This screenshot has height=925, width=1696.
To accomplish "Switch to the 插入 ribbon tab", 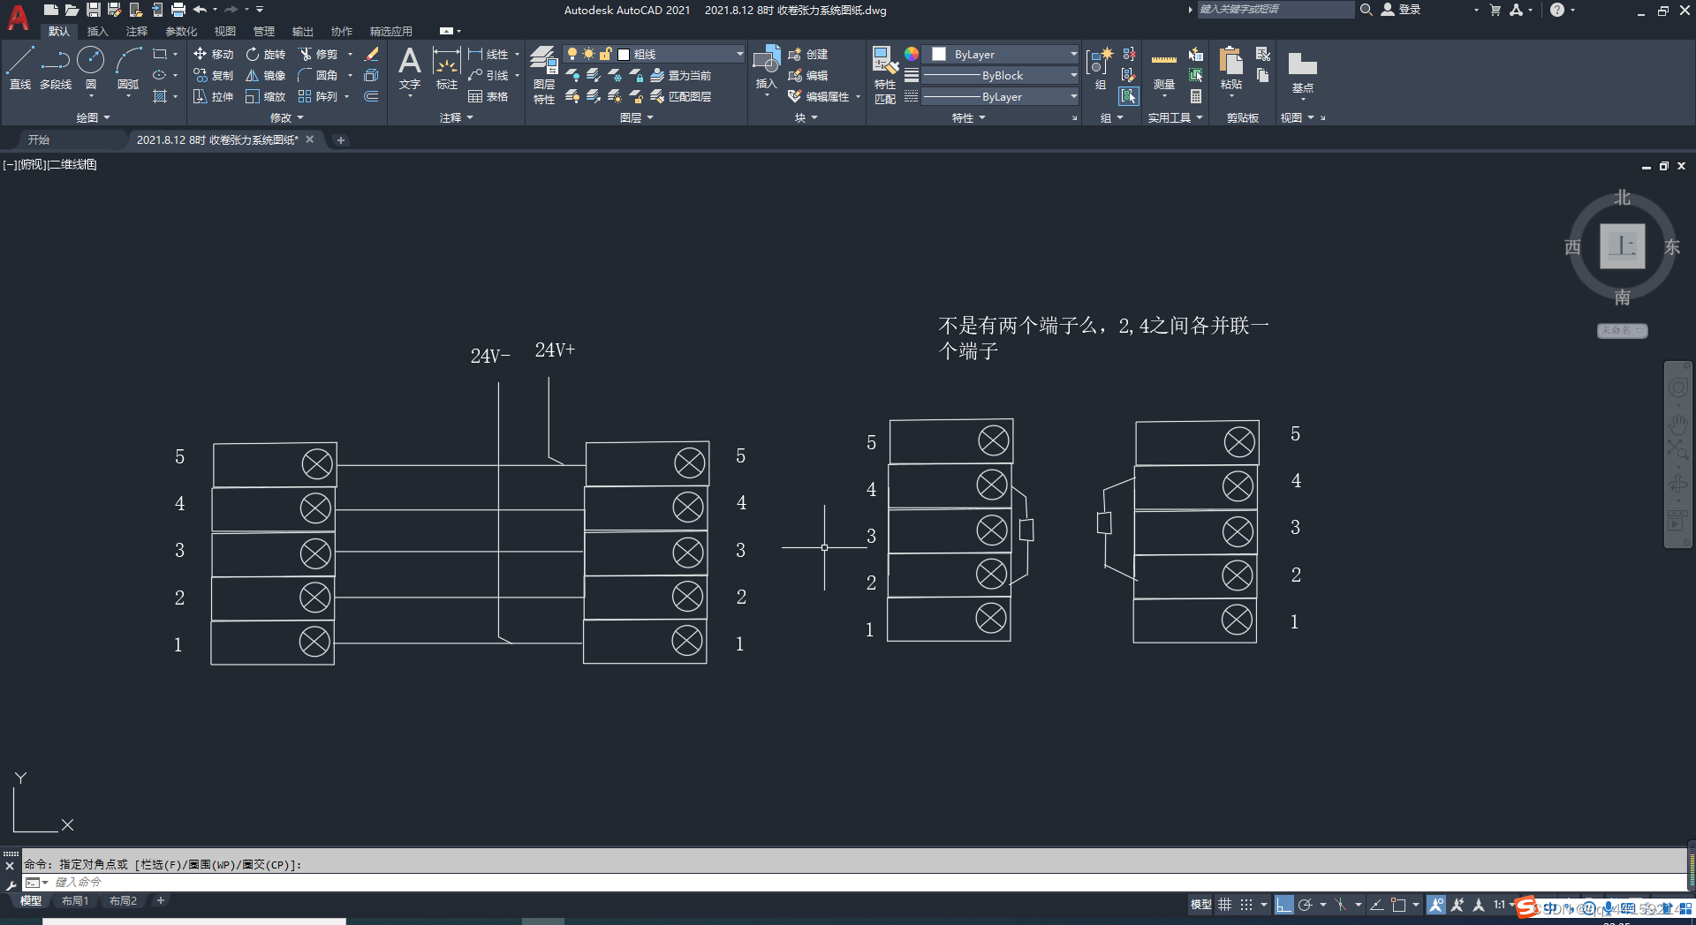I will click(97, 31).
